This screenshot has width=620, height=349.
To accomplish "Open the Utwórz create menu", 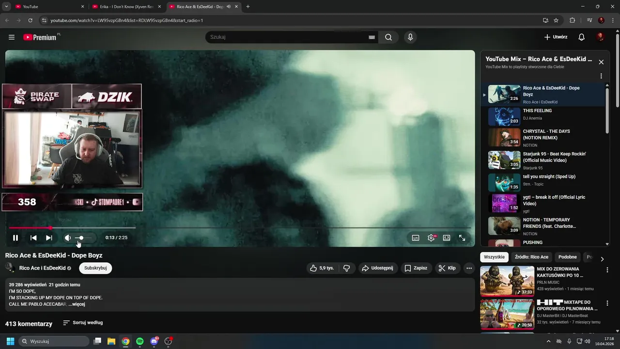I will (556, 37).
